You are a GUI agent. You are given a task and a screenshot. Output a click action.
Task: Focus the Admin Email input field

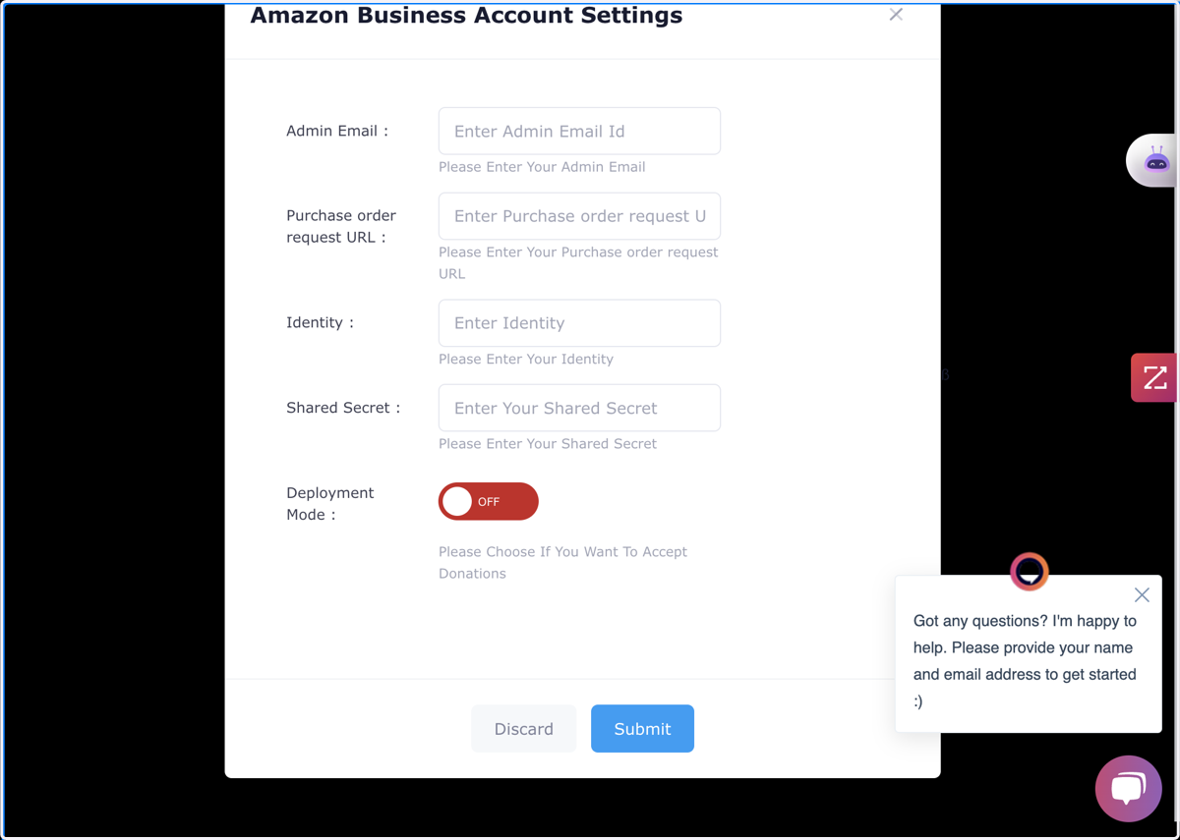[579, 131]
